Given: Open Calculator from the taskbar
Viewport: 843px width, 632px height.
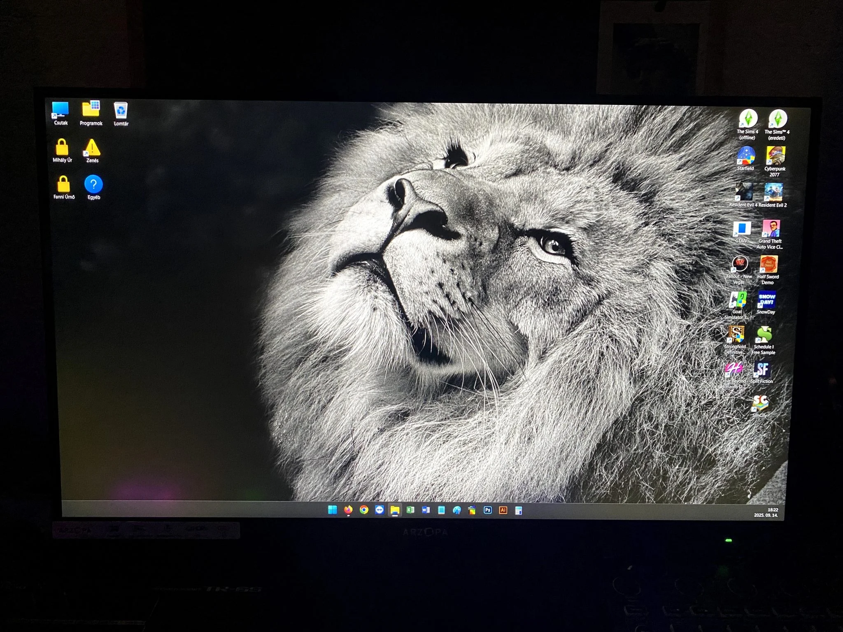Looking at the screenshot, I should 519,511.
